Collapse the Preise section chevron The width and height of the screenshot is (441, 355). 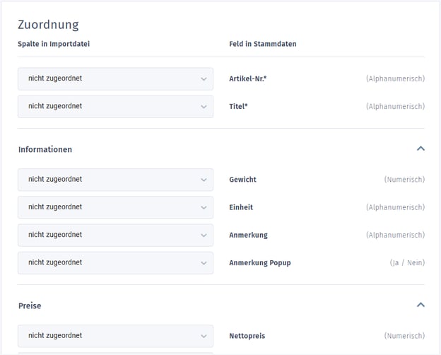[421, 305]
